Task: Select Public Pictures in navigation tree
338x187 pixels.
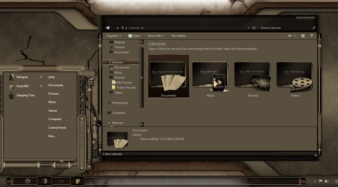Action: (x=126, y=87)
